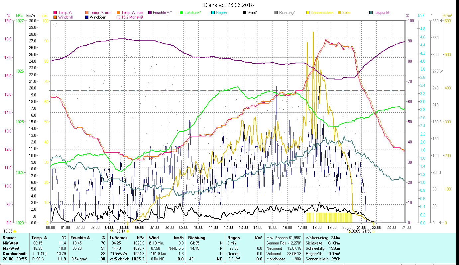Click the sunrise sun icon at 05:14
The width and height of the screenshot is (459, 265).
click(128, 231)
